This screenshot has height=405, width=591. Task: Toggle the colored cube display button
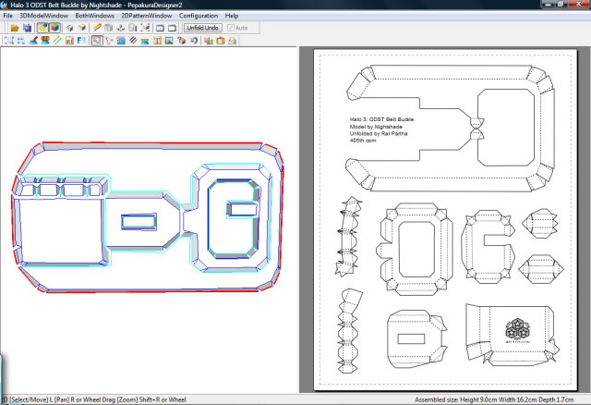click(x=54, y=28)
